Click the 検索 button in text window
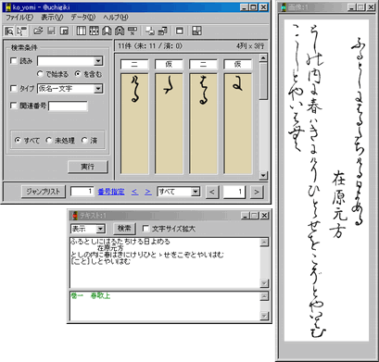The height and width of the screenshot is (362, 379). tap(124, 229)
